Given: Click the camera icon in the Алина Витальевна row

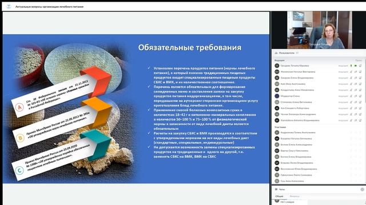Looking at the screenshot, I should point(356,102).
